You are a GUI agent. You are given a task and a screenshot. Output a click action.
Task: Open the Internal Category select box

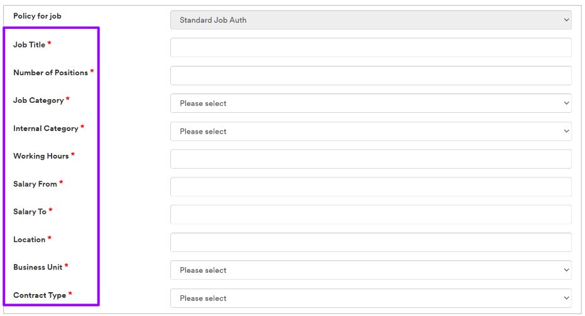coord(371,132)
